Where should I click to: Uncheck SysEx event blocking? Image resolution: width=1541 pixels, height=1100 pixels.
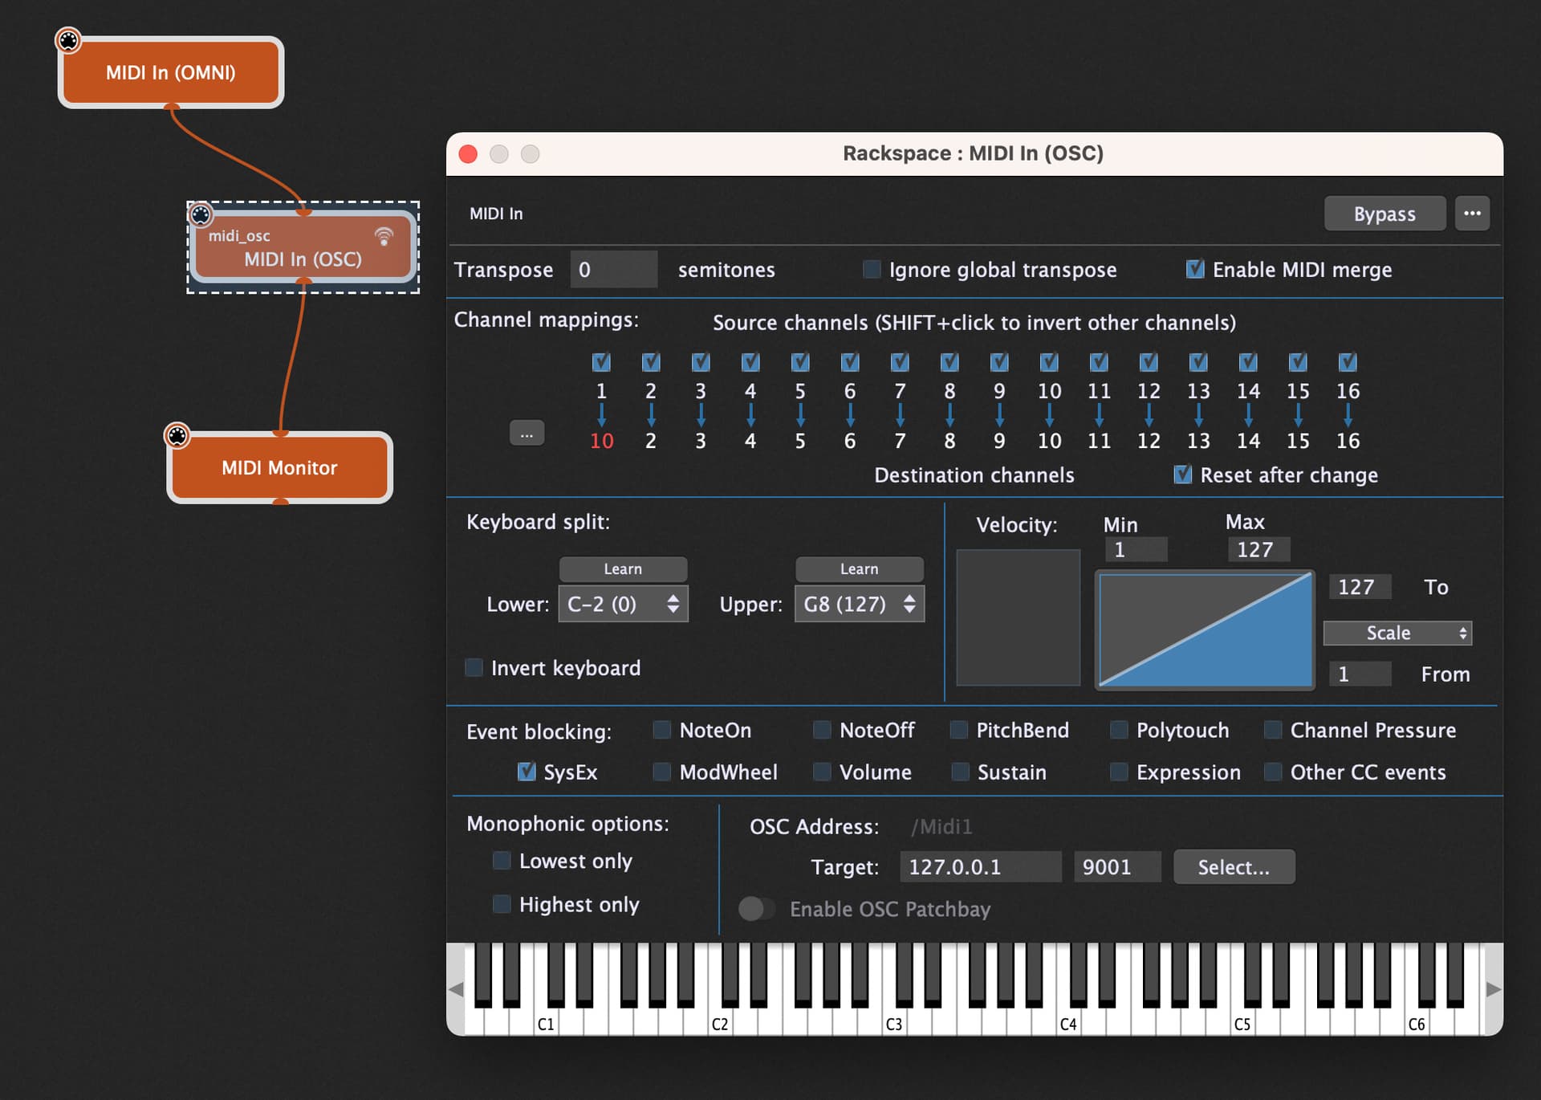click(x=527, y=772)
